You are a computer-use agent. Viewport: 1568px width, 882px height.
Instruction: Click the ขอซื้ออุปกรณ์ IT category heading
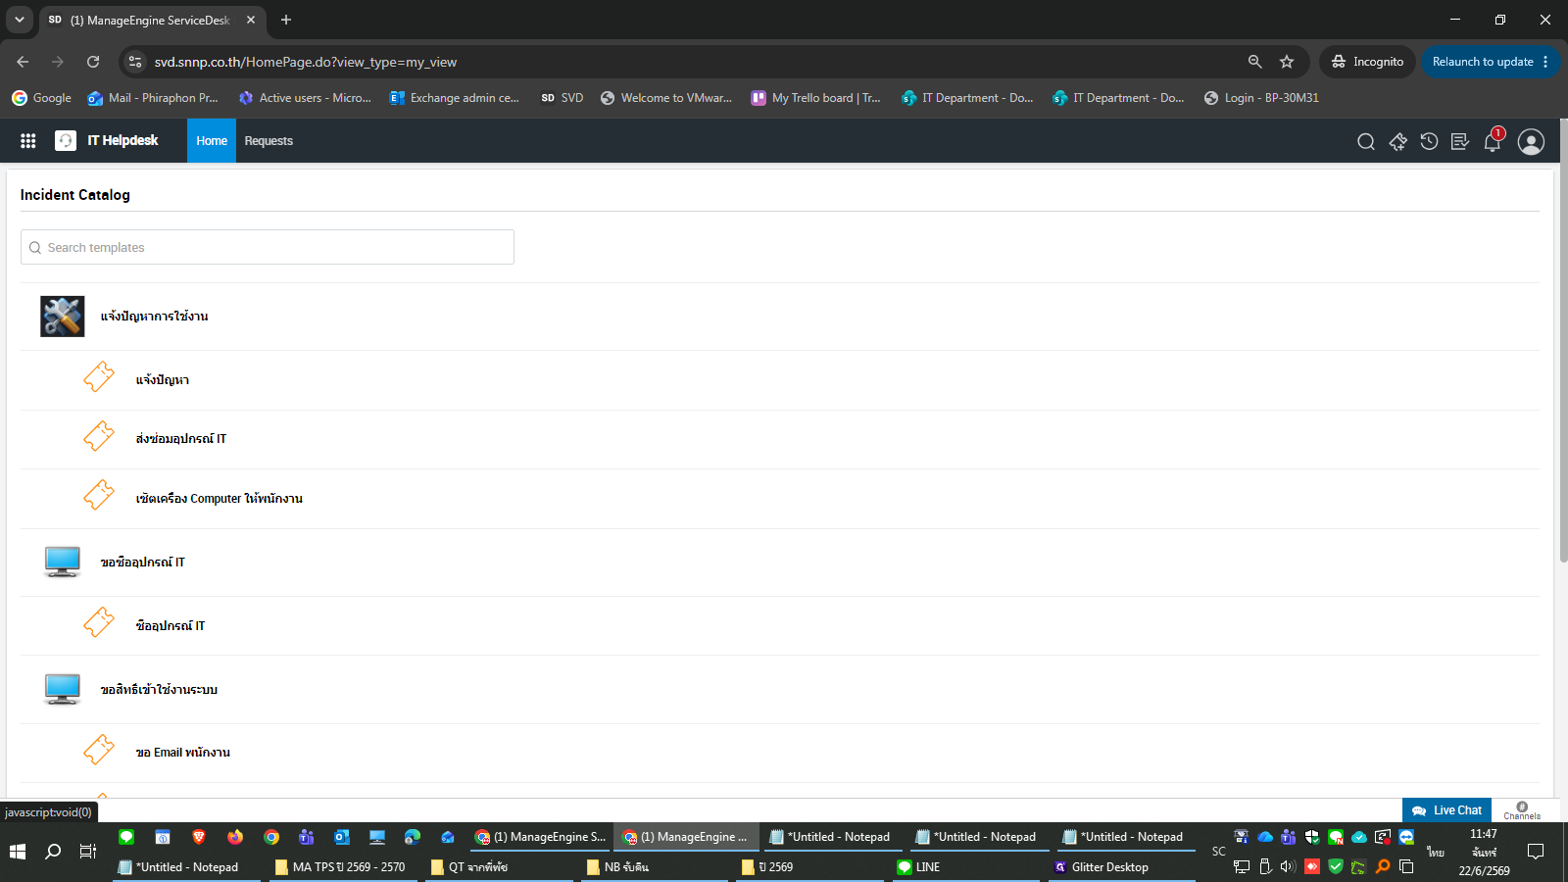(143, 563)
